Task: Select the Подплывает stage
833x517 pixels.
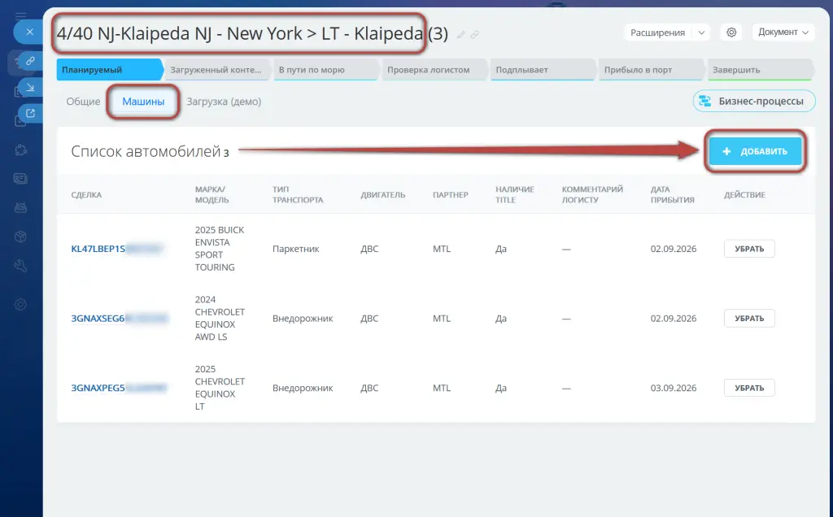Action: coord(543,70)
